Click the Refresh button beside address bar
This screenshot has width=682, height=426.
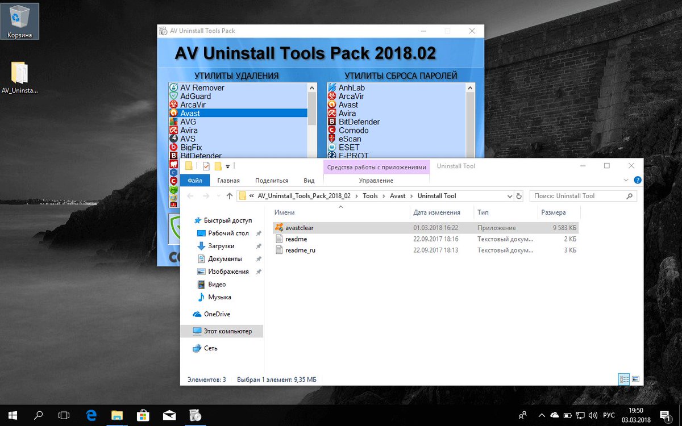point(519,195)
